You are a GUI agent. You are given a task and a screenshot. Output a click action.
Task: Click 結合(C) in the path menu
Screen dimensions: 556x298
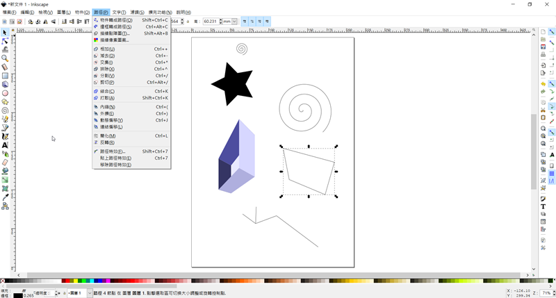[x=107, y=91]
